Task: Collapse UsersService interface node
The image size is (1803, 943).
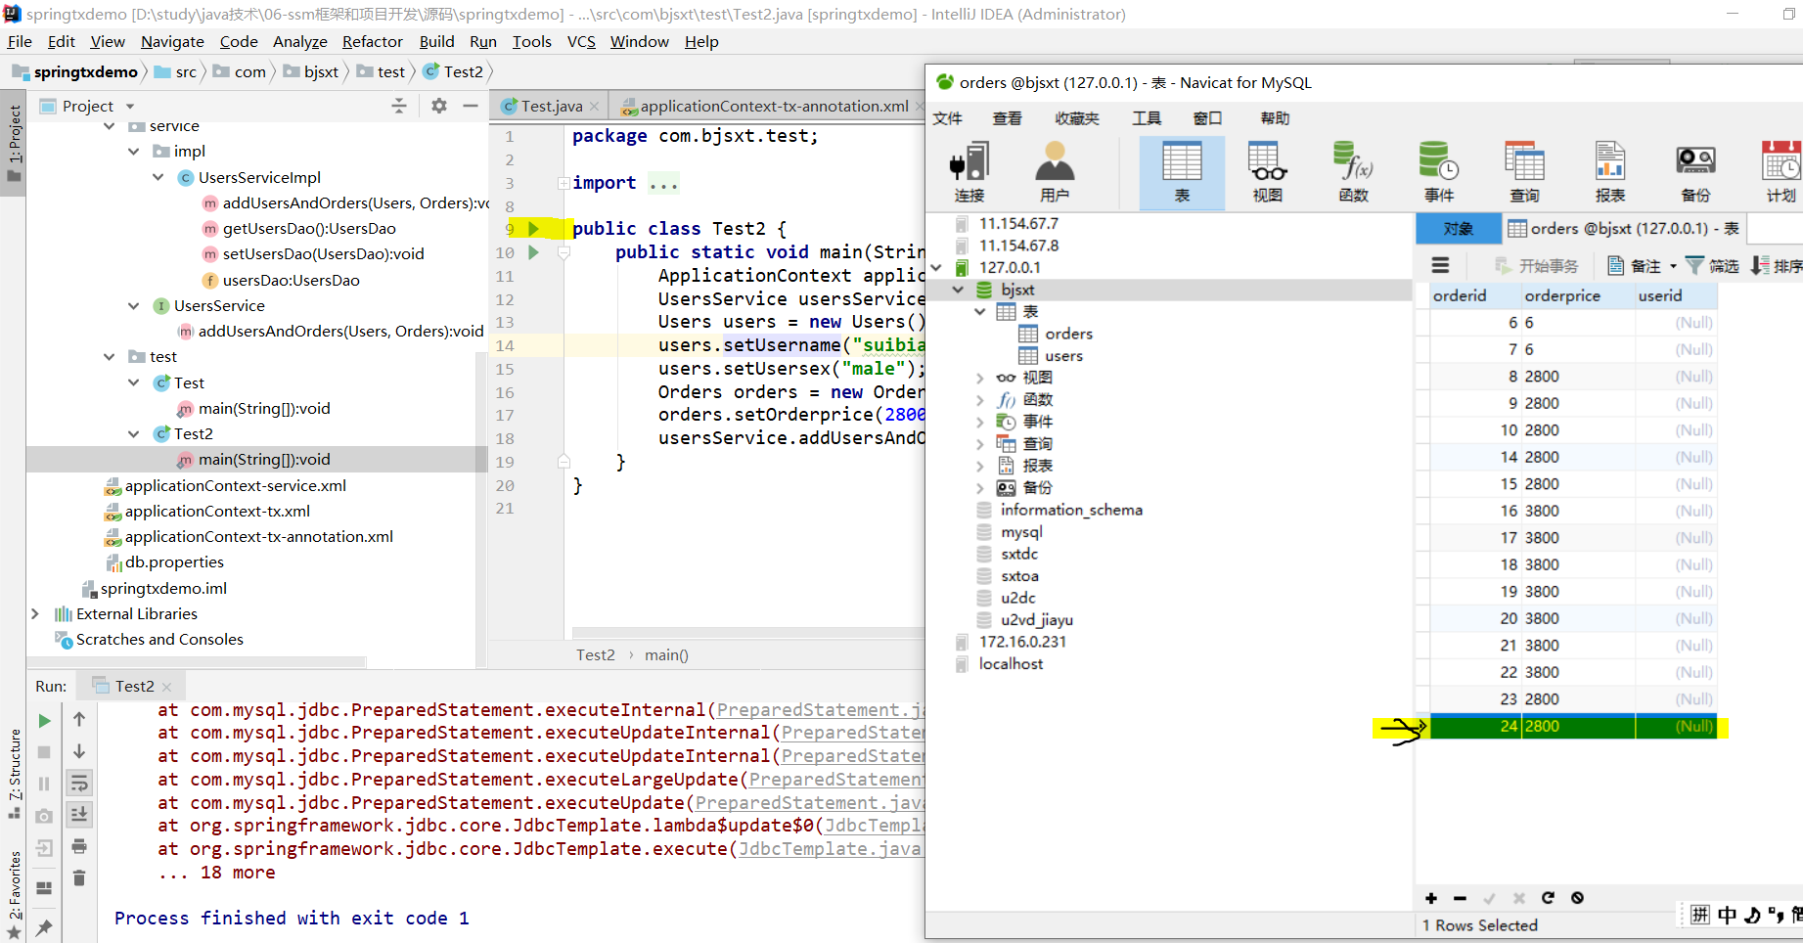Action: pos(133,306)
